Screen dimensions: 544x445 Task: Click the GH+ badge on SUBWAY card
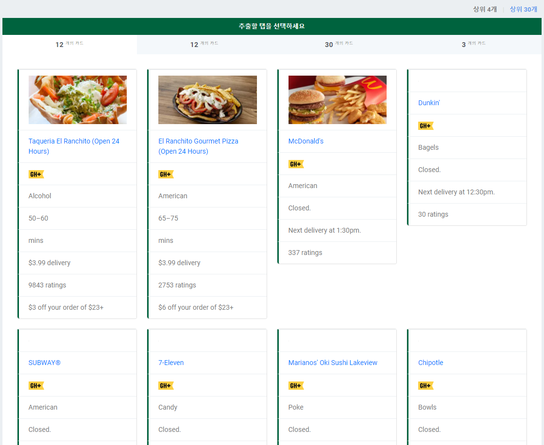[36, 385]
